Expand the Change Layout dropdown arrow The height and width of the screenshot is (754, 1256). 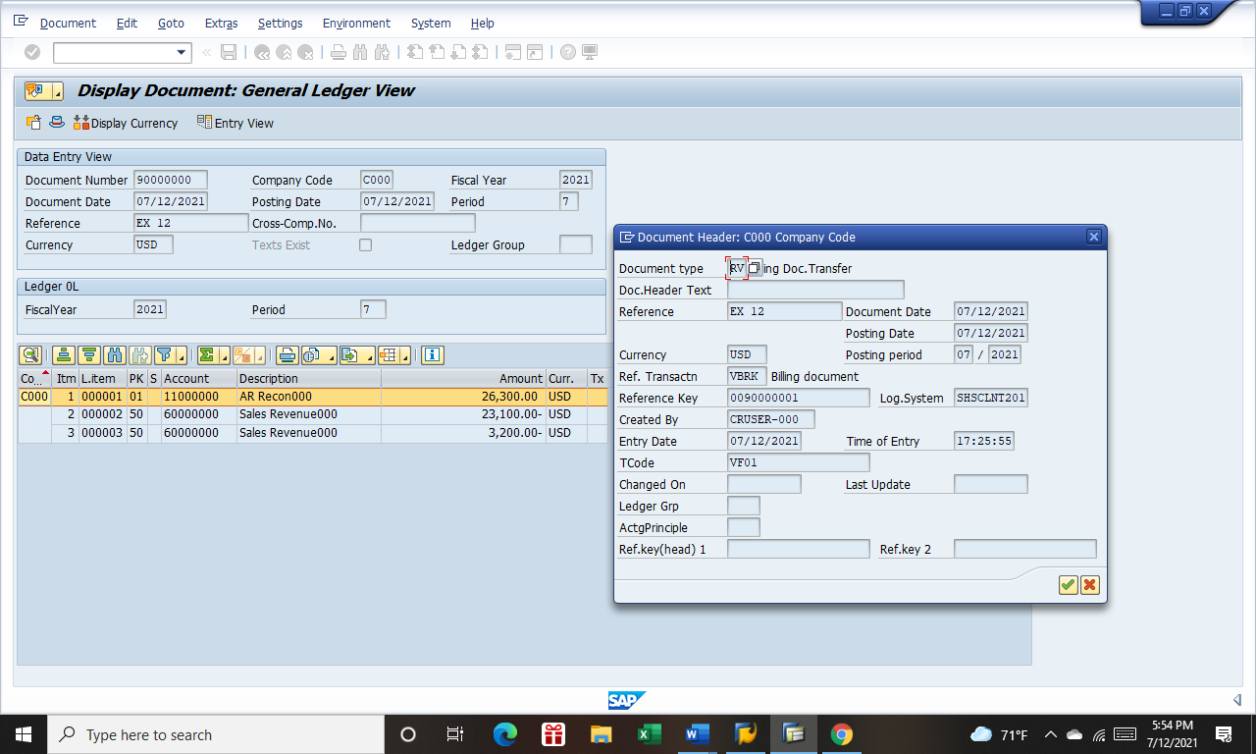pos(404,354)
